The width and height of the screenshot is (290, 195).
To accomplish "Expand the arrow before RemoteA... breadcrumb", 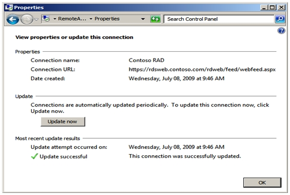I will [55, 19].
